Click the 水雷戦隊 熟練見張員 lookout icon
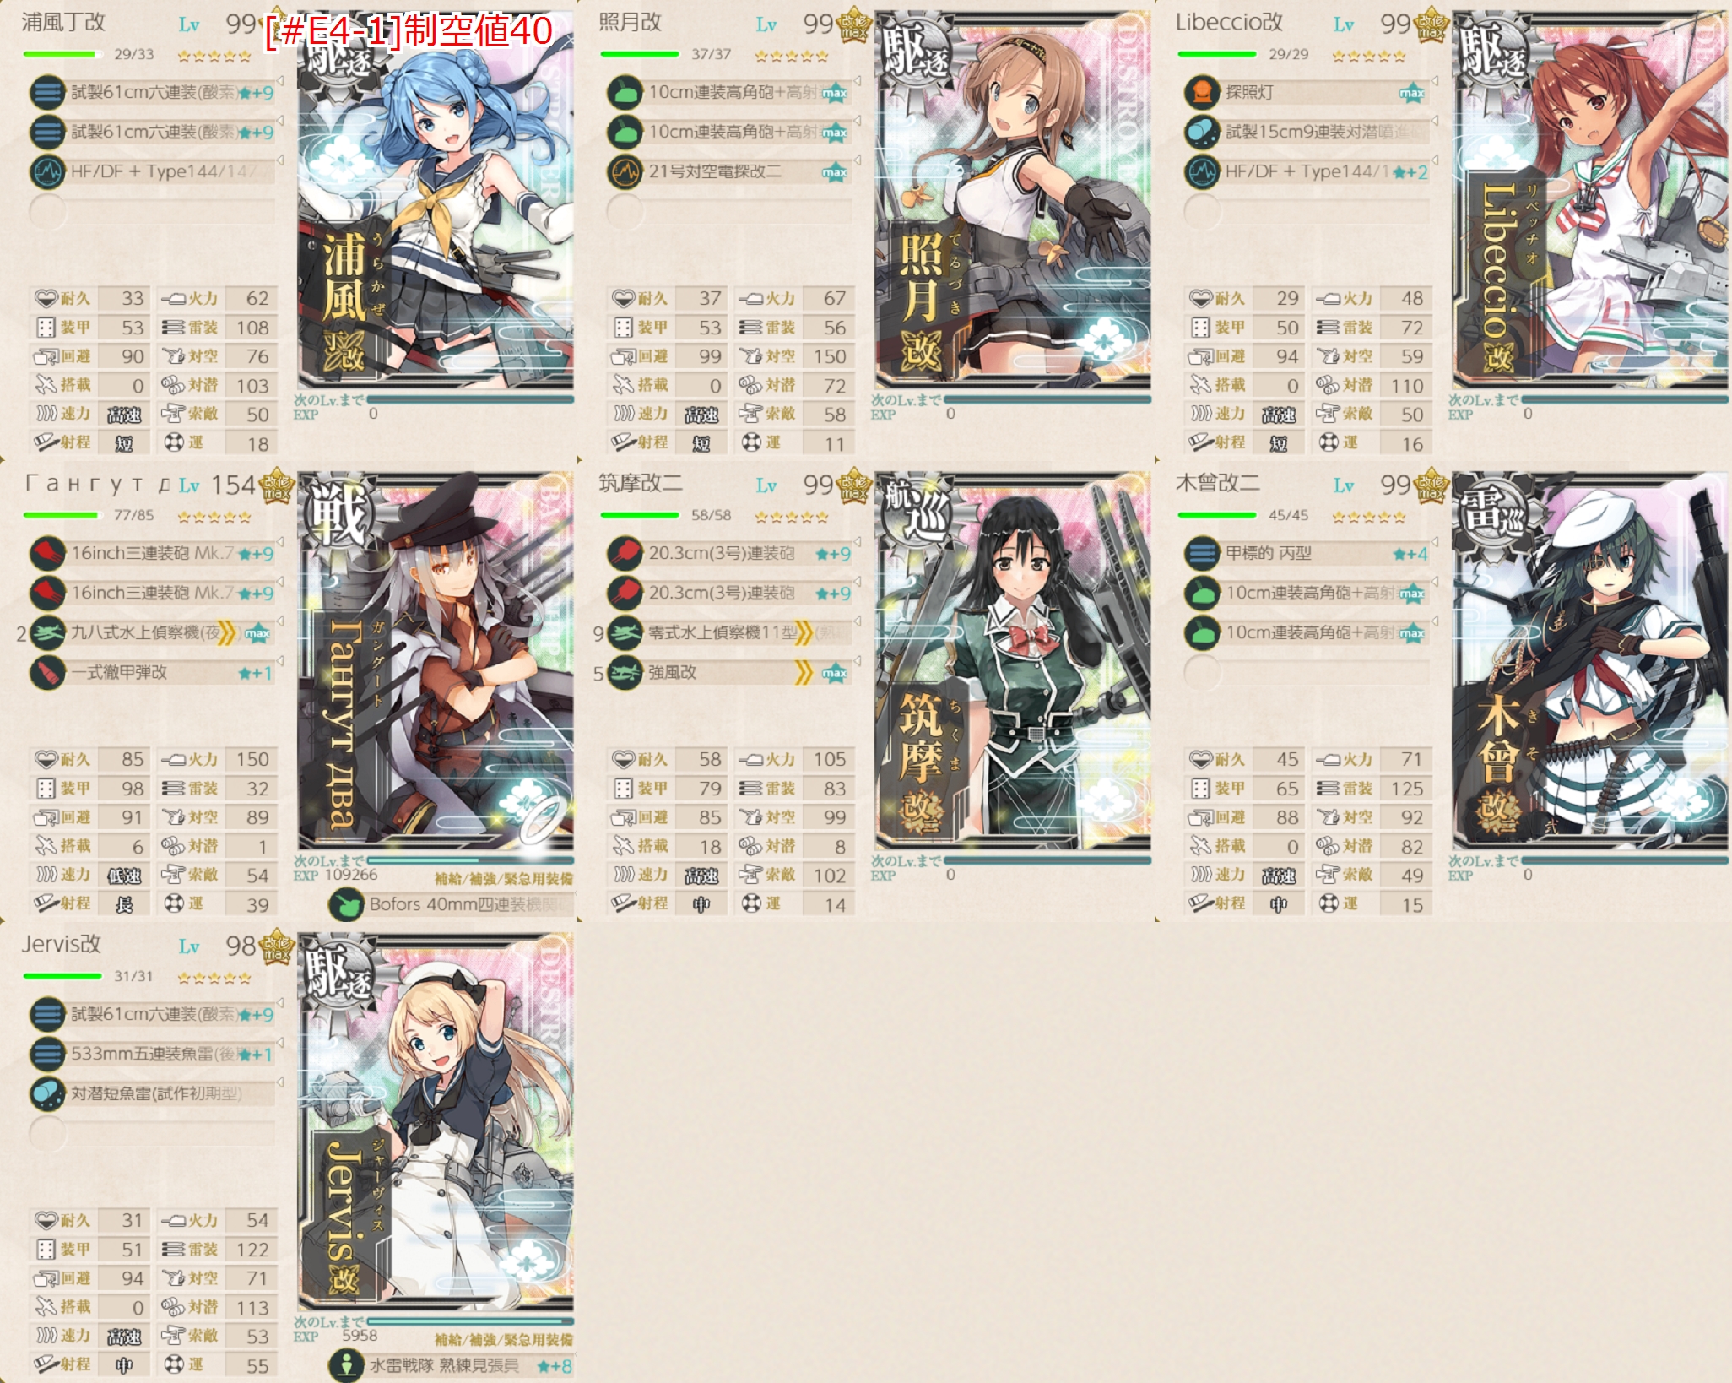 click(345, 1365)
